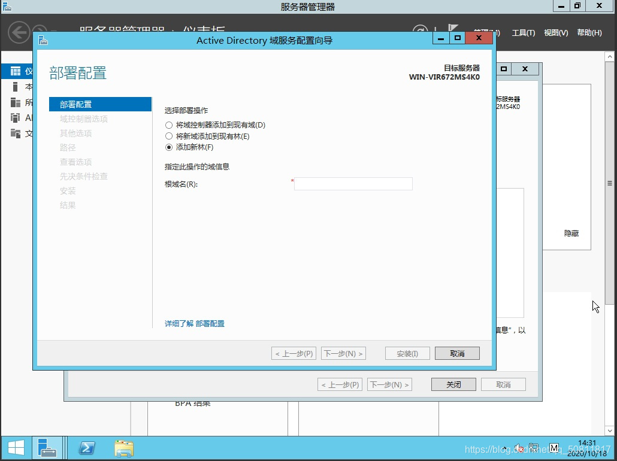Click the 安装(I) button
Viewport: 617px width, 461px height.
coord(407,353)
